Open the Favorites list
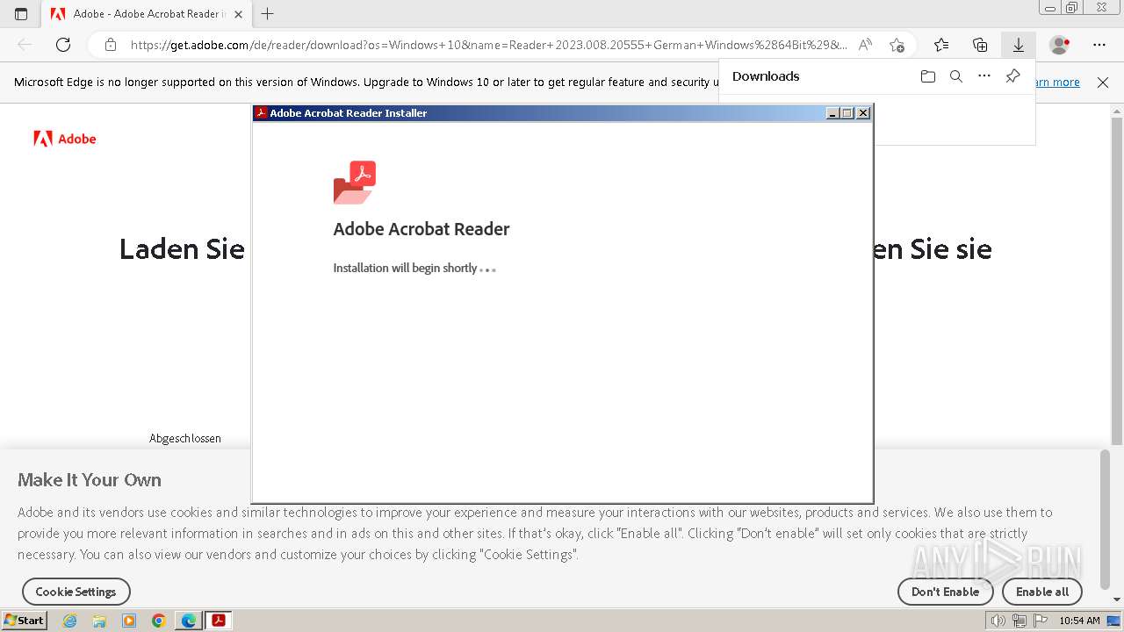1124x632 pixels. coord(941,45)
